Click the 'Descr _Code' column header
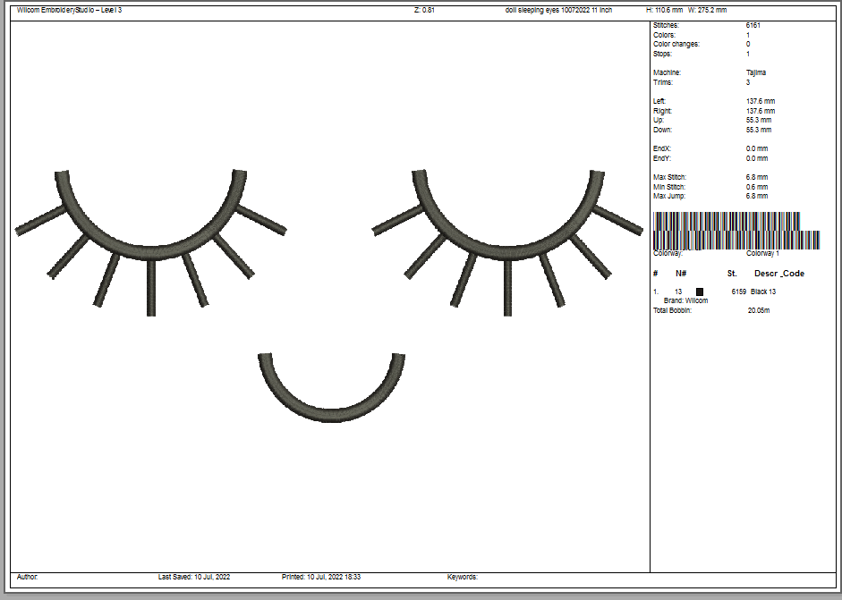Viewport: 842px width, 600px height. [x=779, y=274]
